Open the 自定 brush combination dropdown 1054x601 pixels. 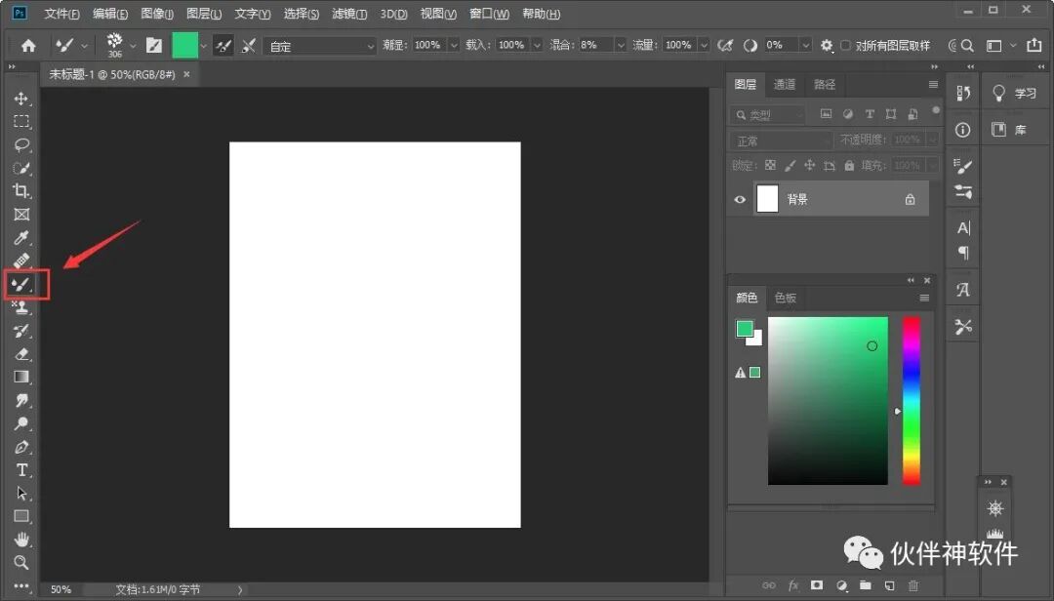pos(320,46)
